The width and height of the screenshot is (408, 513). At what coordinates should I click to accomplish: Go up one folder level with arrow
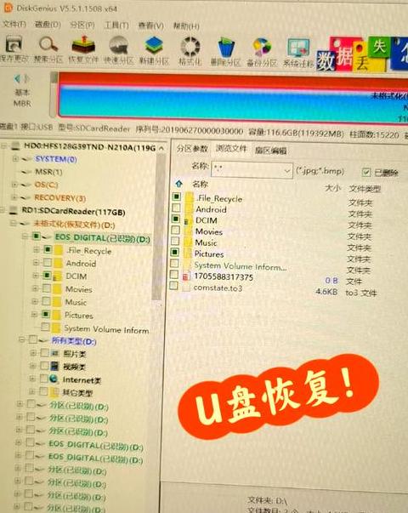(178, 184)
